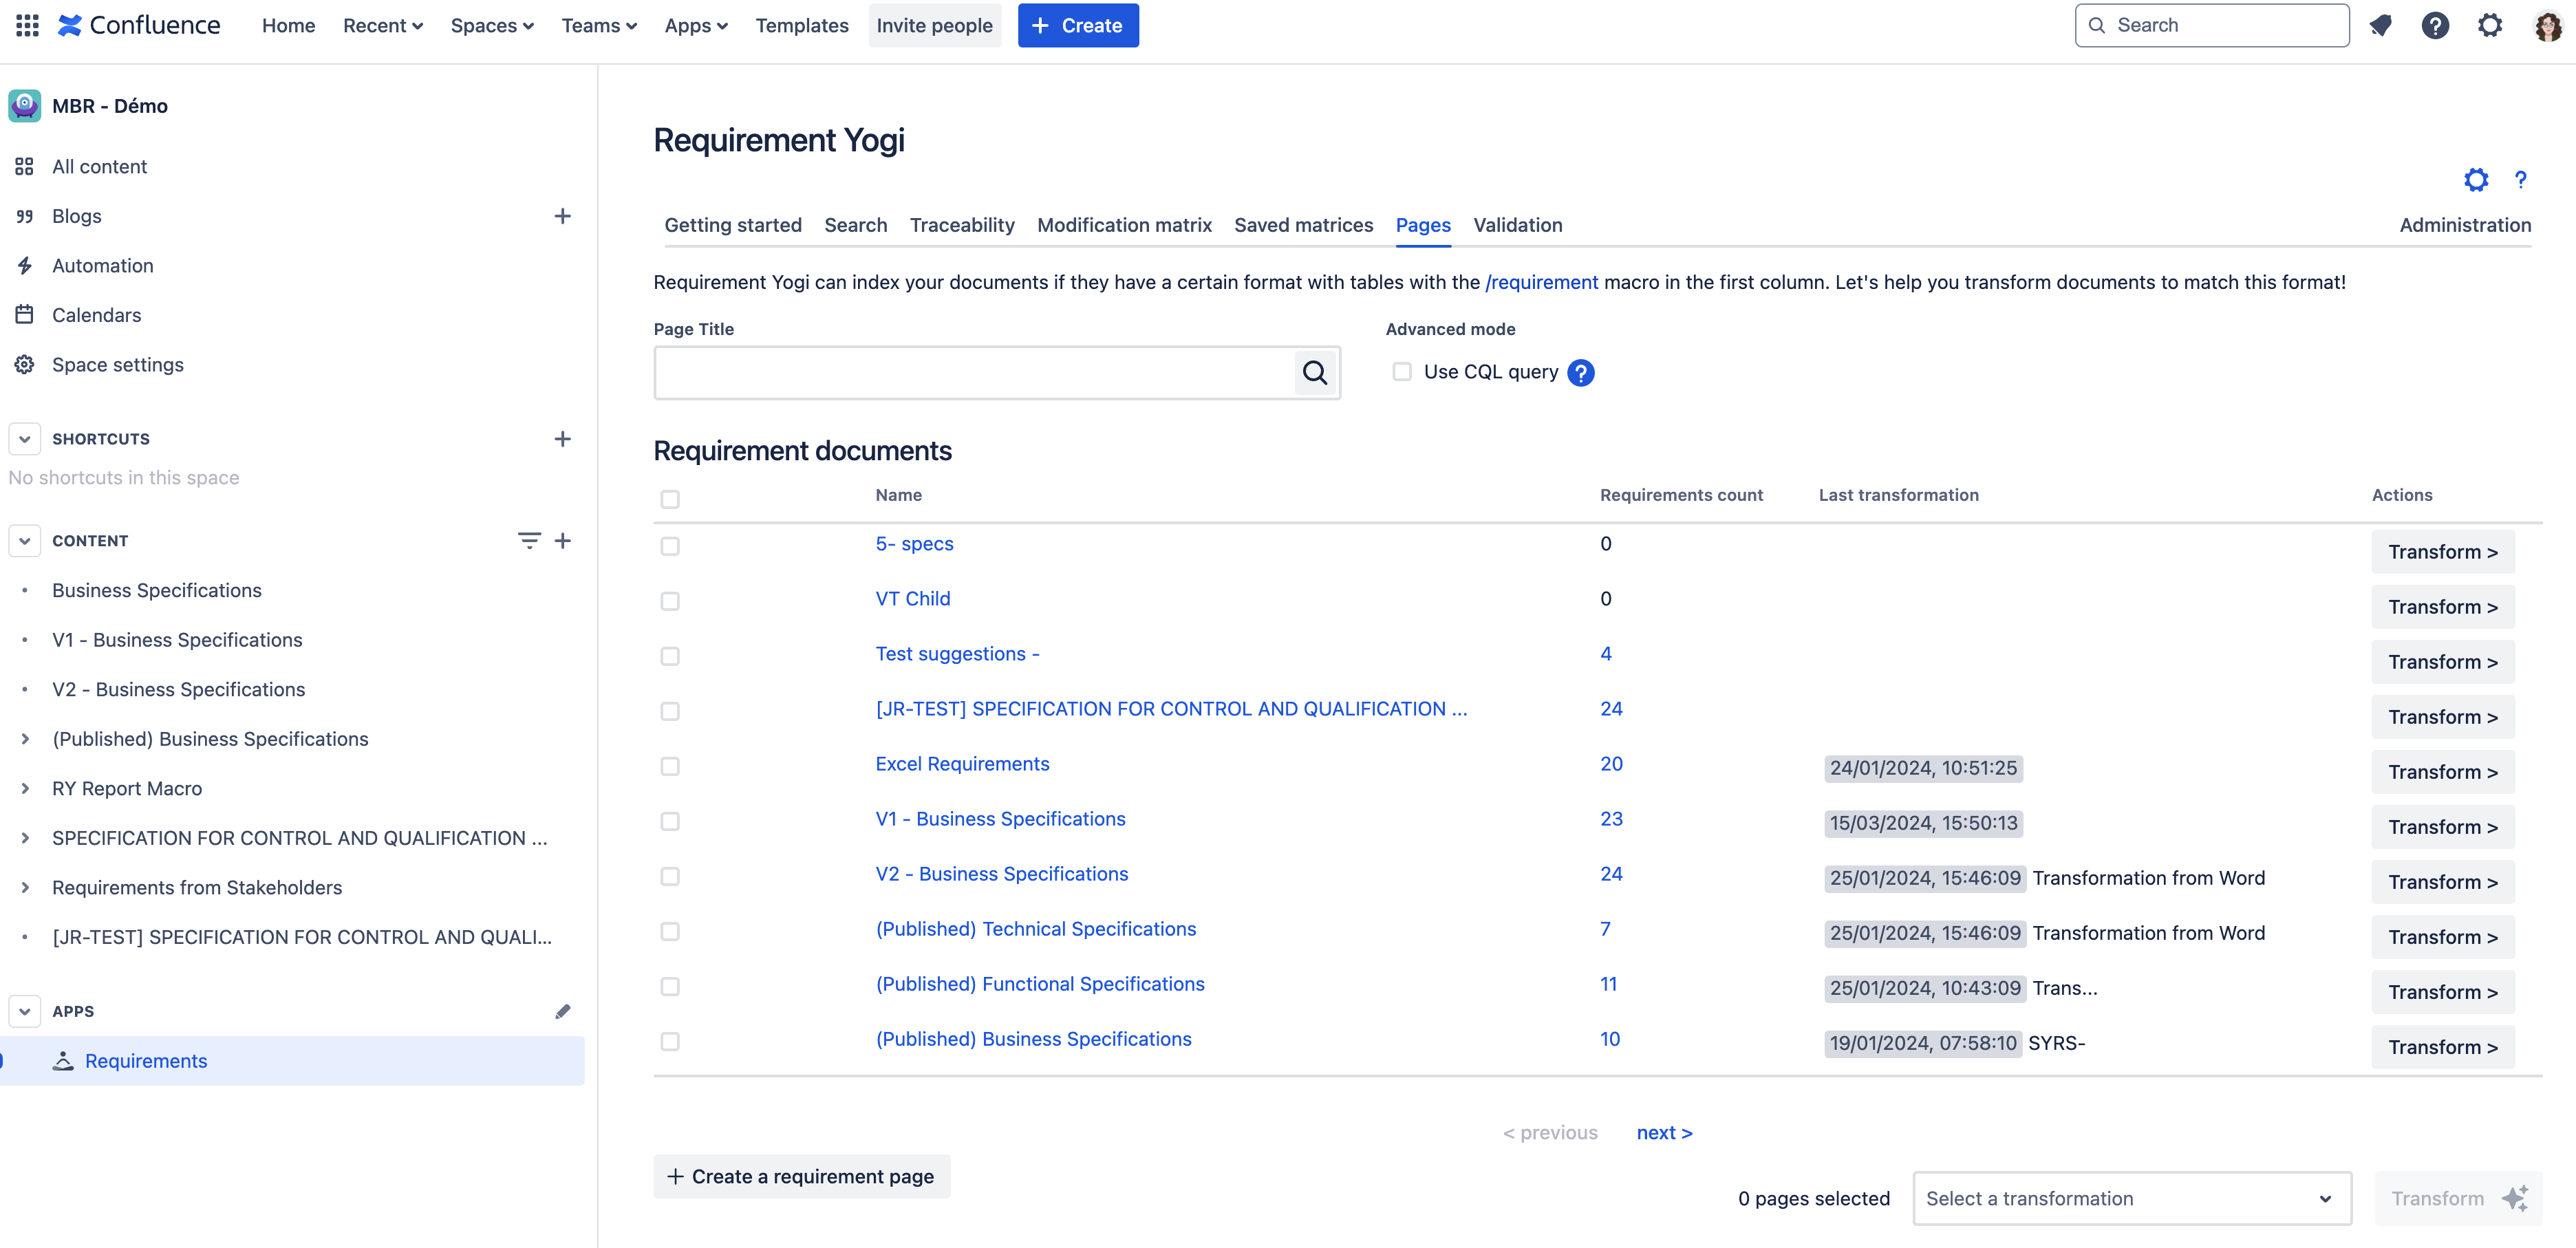
Task: Toggle the select-all header checkbox
Action: [x=669, y=498]
